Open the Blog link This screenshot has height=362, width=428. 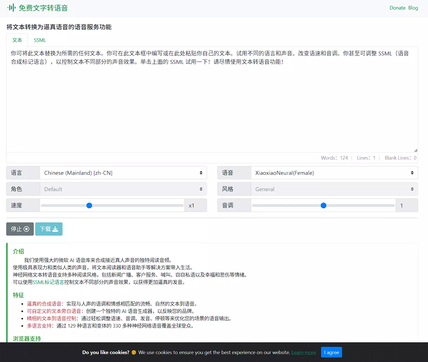click(x=413, y=8)
